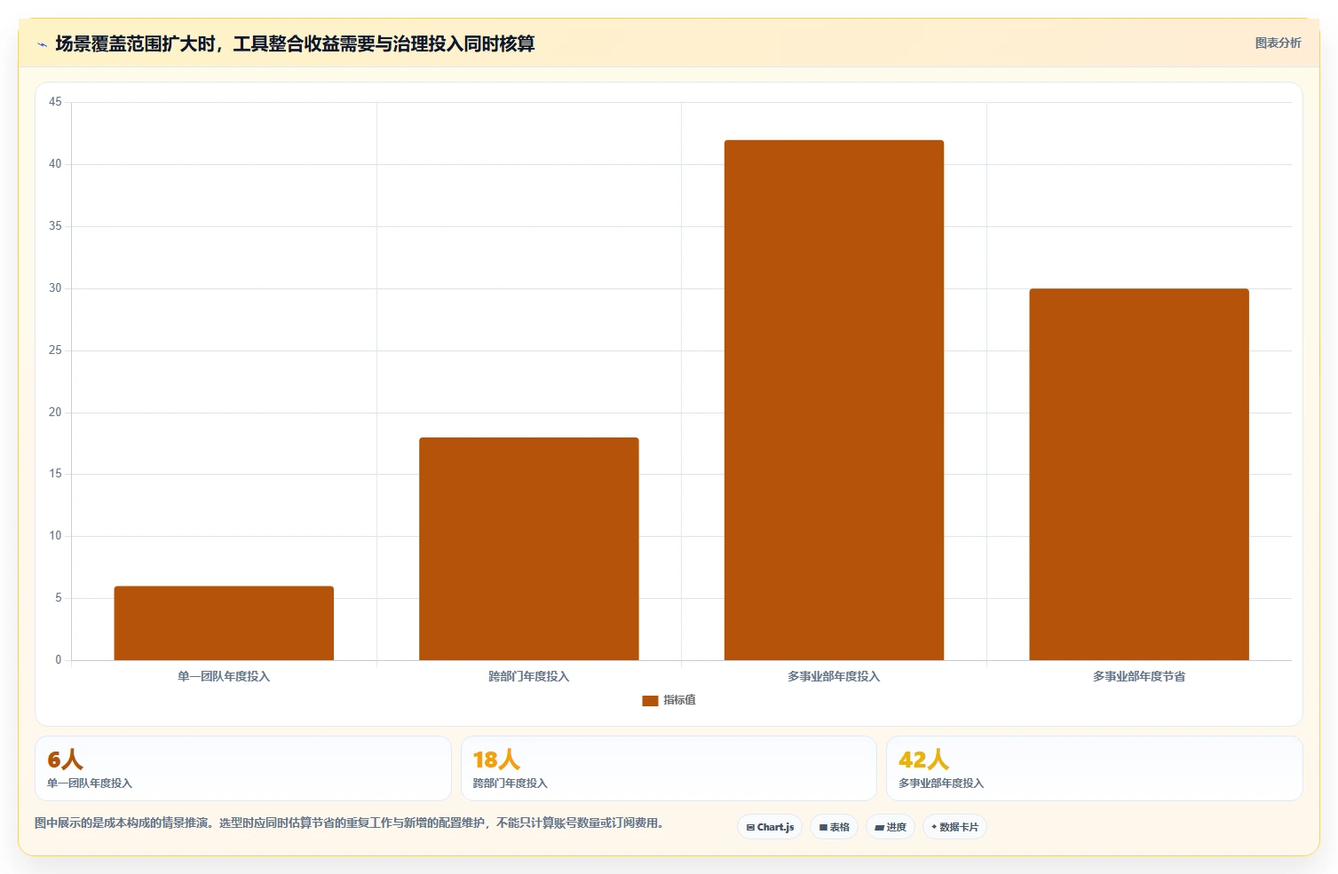Select the 进度 chip
1338x874 pixels.
(x=891, y=827)
